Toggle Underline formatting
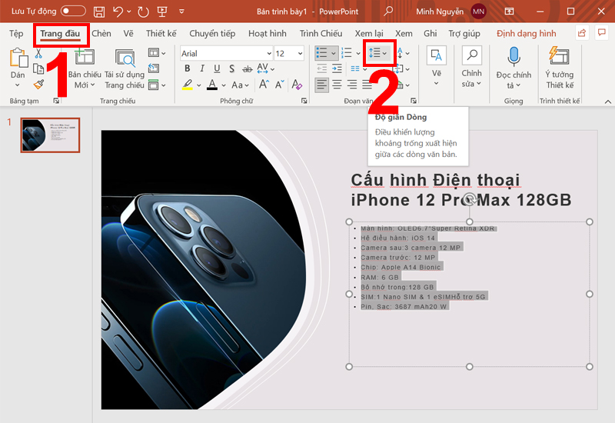The image size is (615, 423). [x=218, y=69]
